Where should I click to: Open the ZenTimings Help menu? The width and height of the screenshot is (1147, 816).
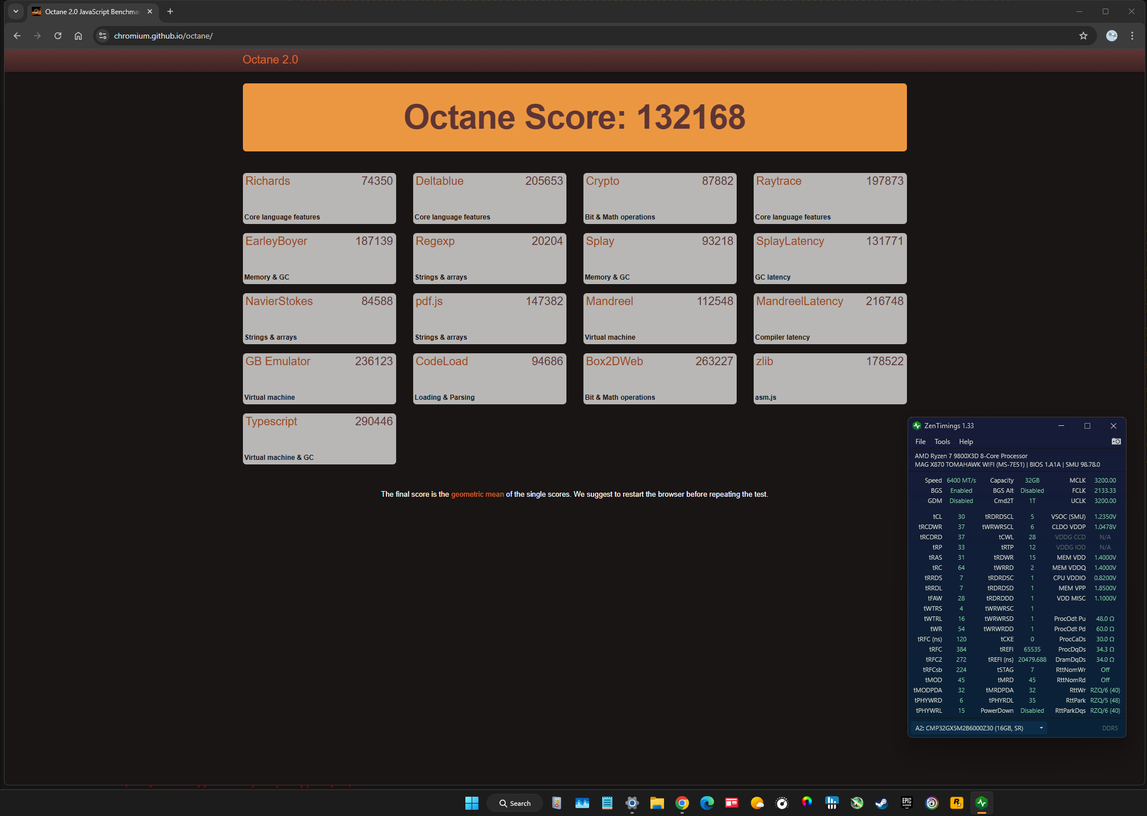tap(966, 442)
